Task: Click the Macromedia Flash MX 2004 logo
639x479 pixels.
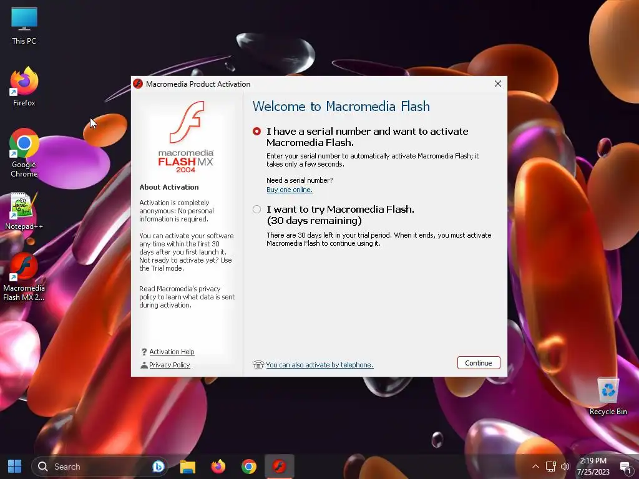Action: click(186, 137)
